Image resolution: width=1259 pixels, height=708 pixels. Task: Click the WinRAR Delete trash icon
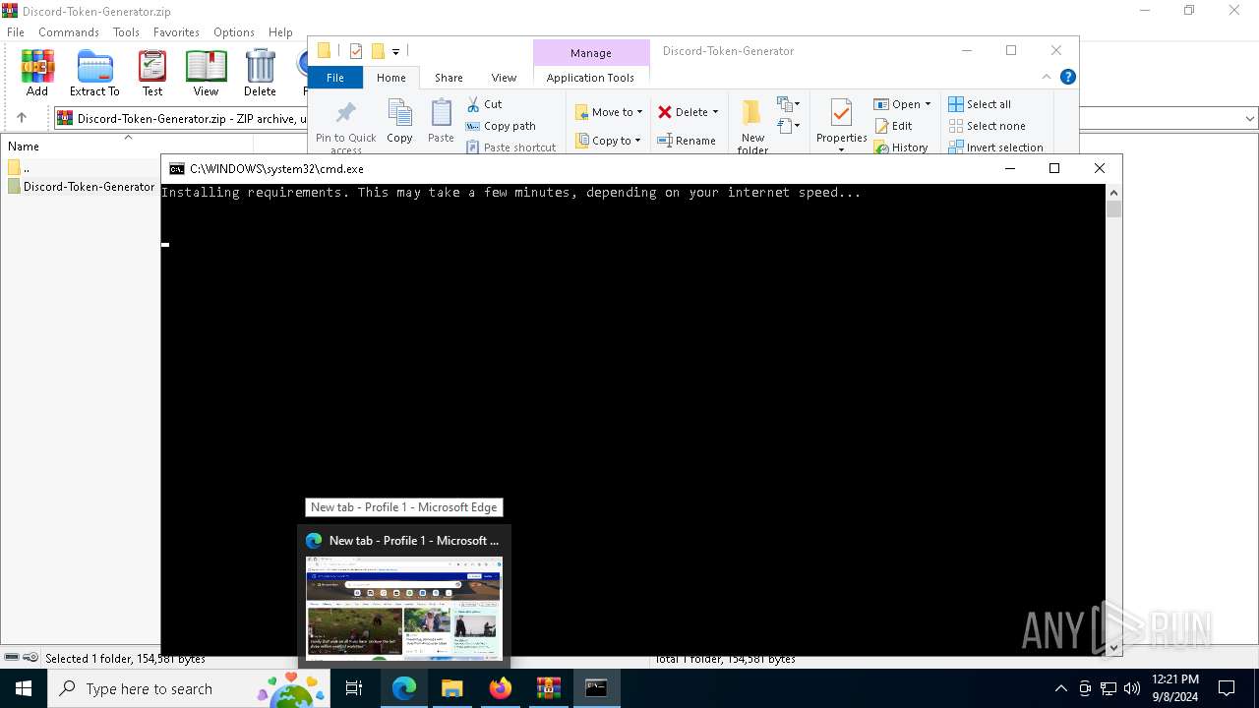point(260,73)
